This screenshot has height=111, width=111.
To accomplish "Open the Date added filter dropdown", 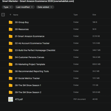I will tap(45, 7).
